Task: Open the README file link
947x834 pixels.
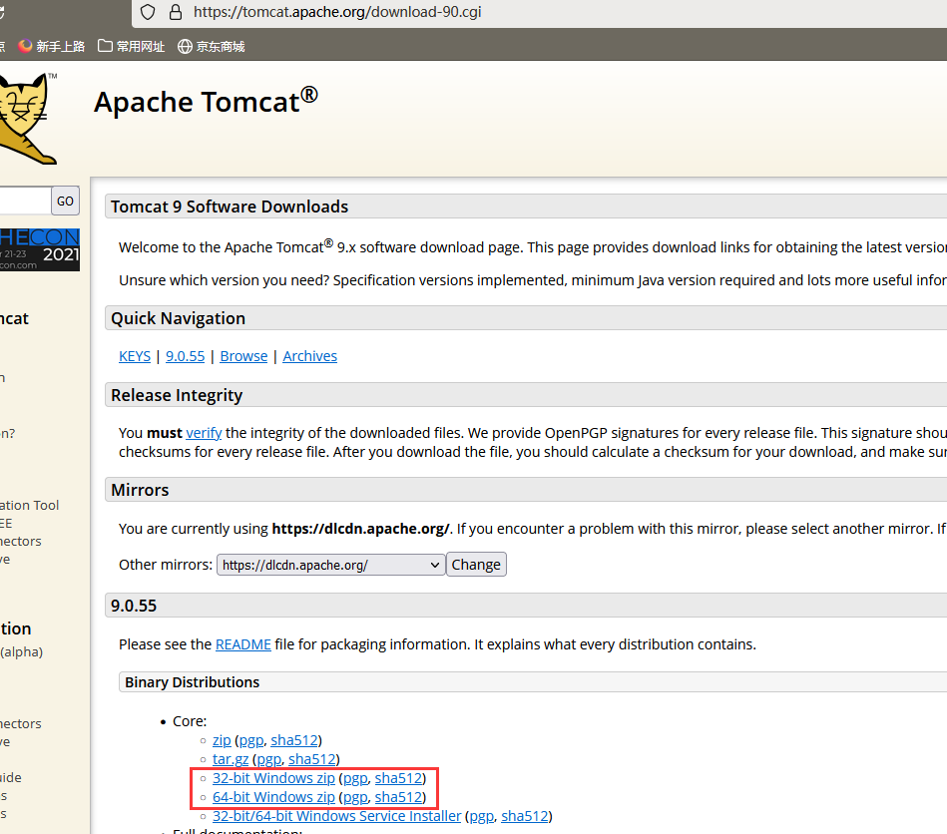Action: (243, 644)
